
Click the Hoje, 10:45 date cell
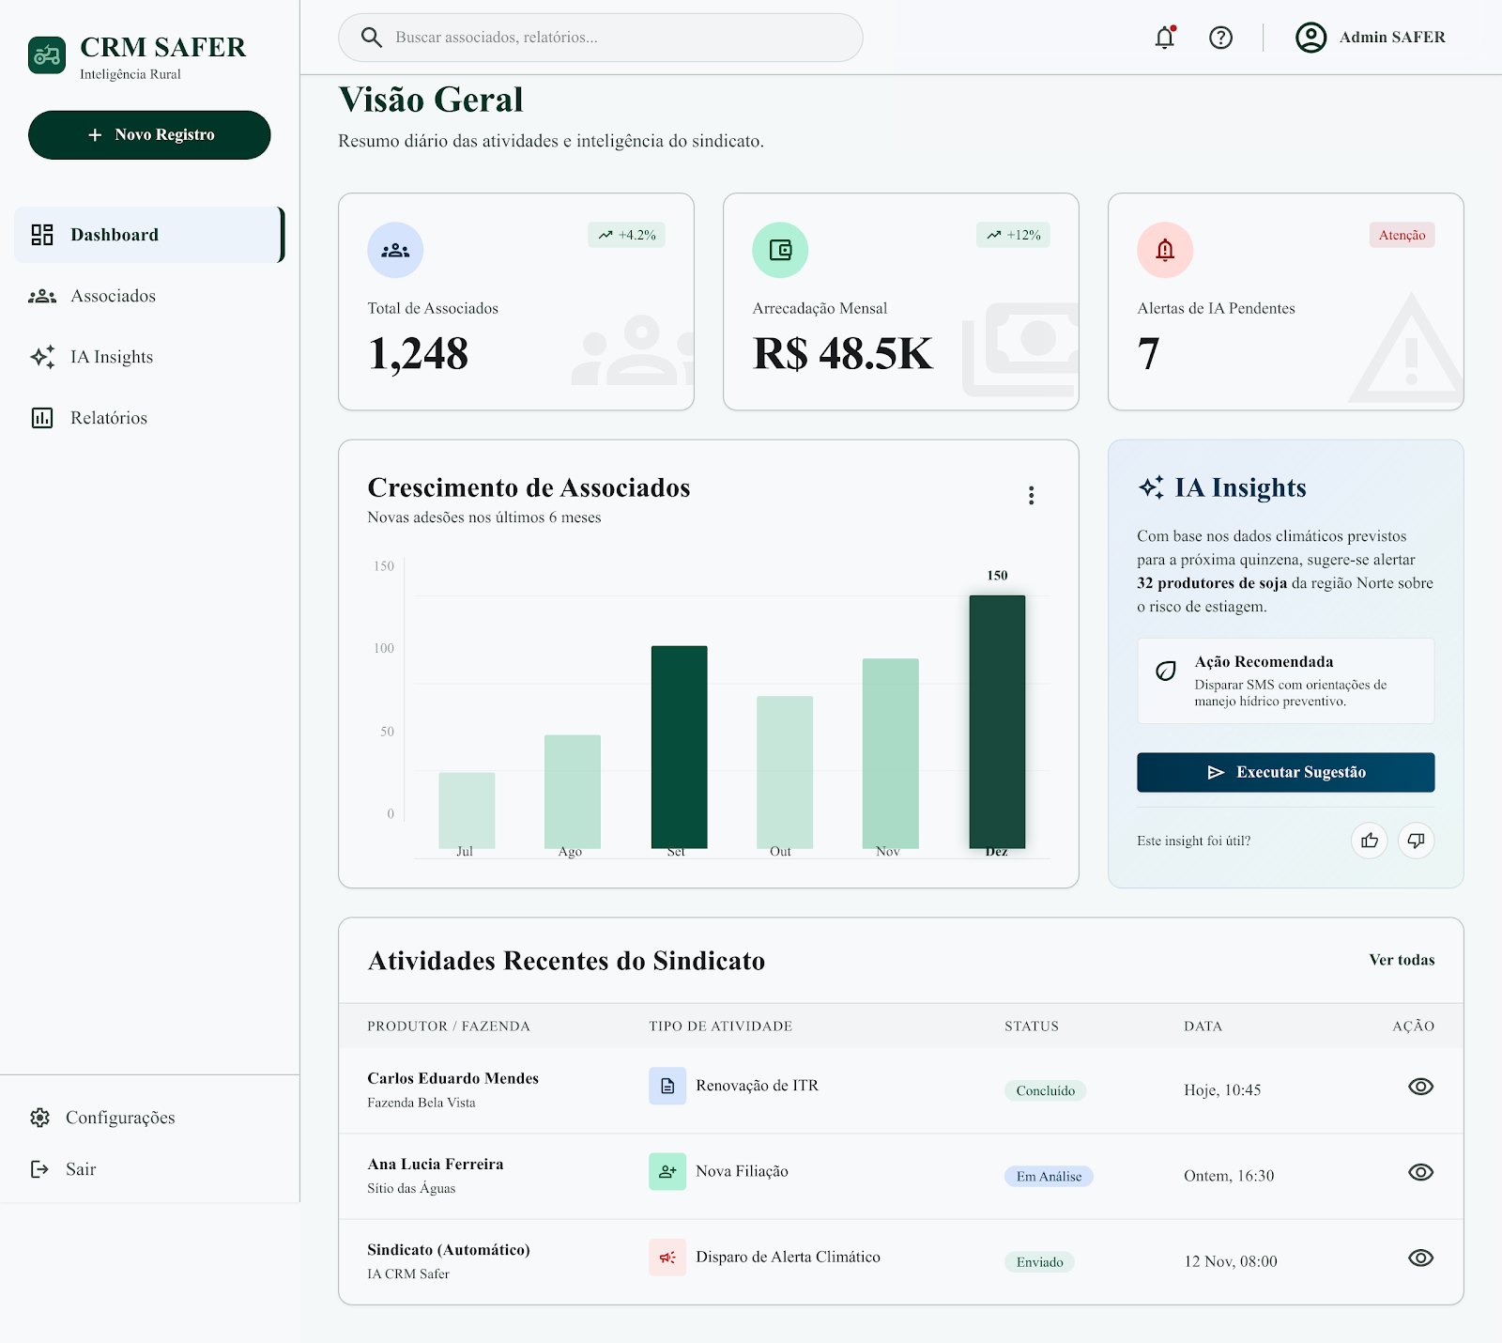pos(1222,1090)
